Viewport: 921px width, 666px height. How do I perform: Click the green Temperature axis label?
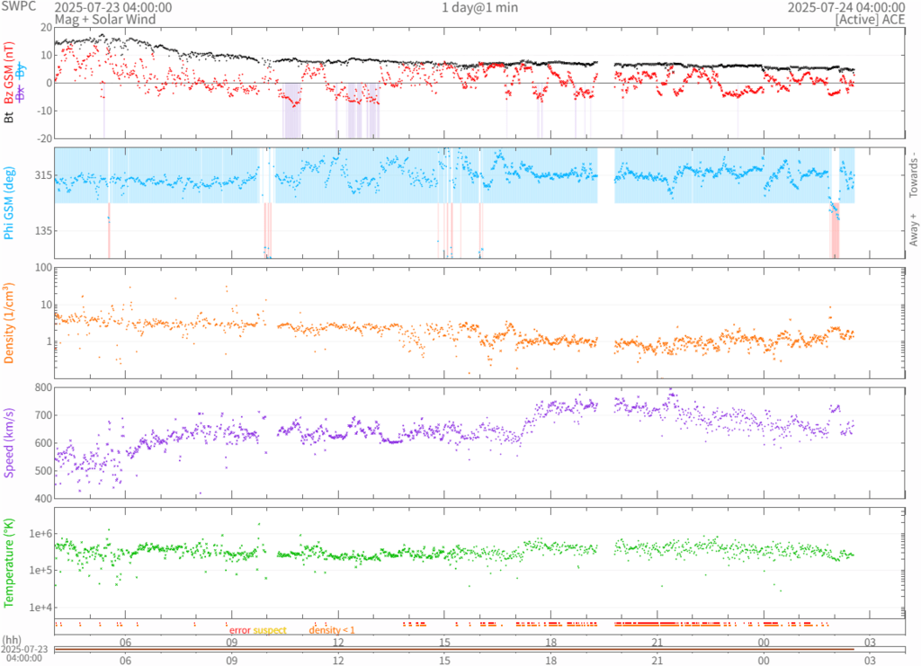coord(9,559)
